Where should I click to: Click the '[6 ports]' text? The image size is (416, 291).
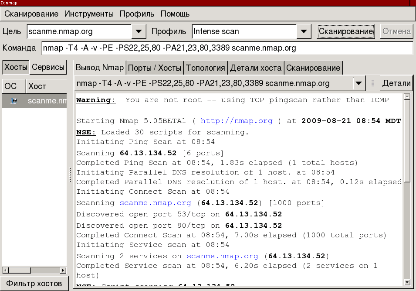pos(203,153)
